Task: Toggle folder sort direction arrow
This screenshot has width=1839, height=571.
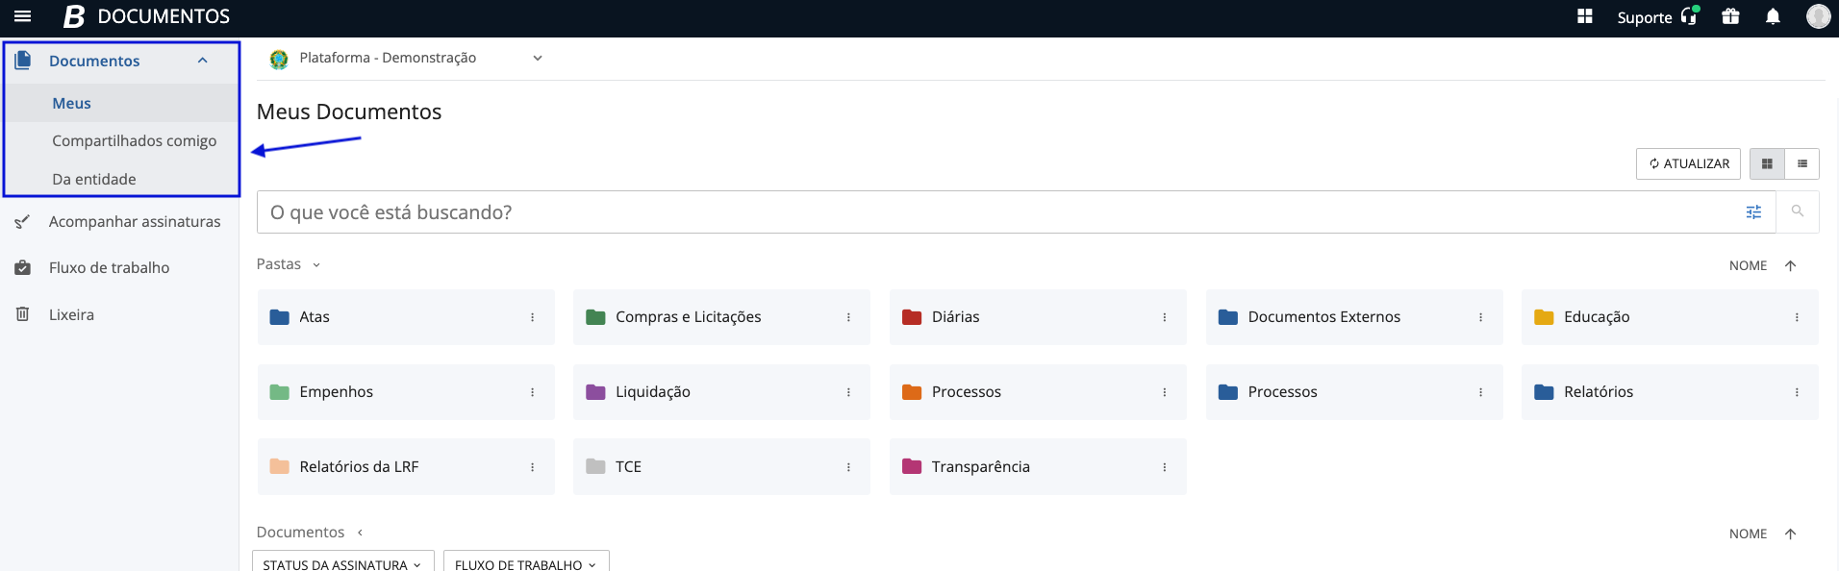Action: point(1790,266)
